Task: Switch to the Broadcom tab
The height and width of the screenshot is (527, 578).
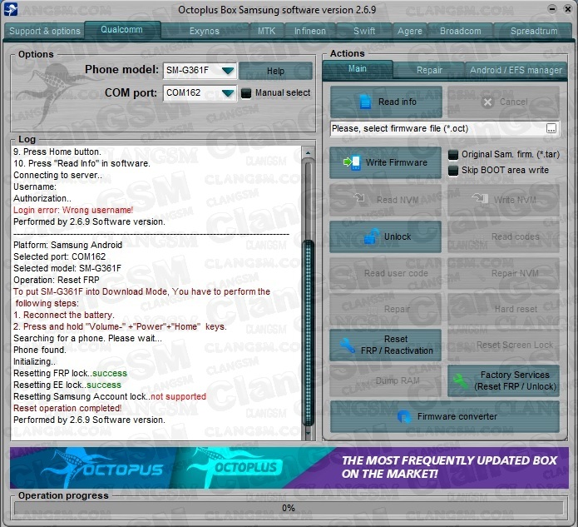Action: pos(461,31)
